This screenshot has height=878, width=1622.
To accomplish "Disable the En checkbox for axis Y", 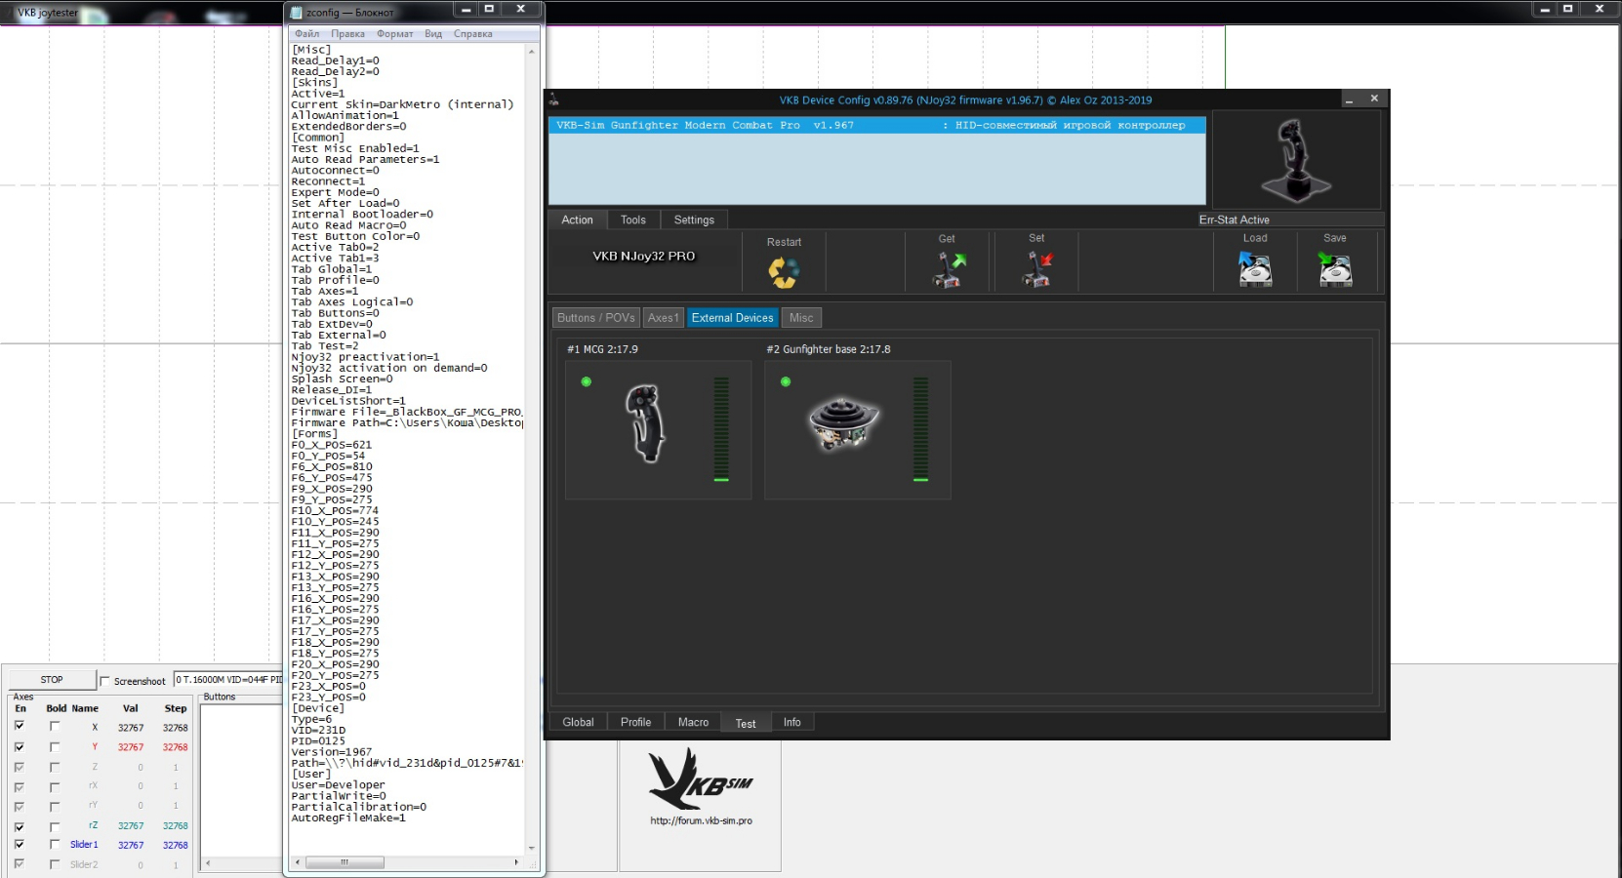I will (x=20, y=746).
